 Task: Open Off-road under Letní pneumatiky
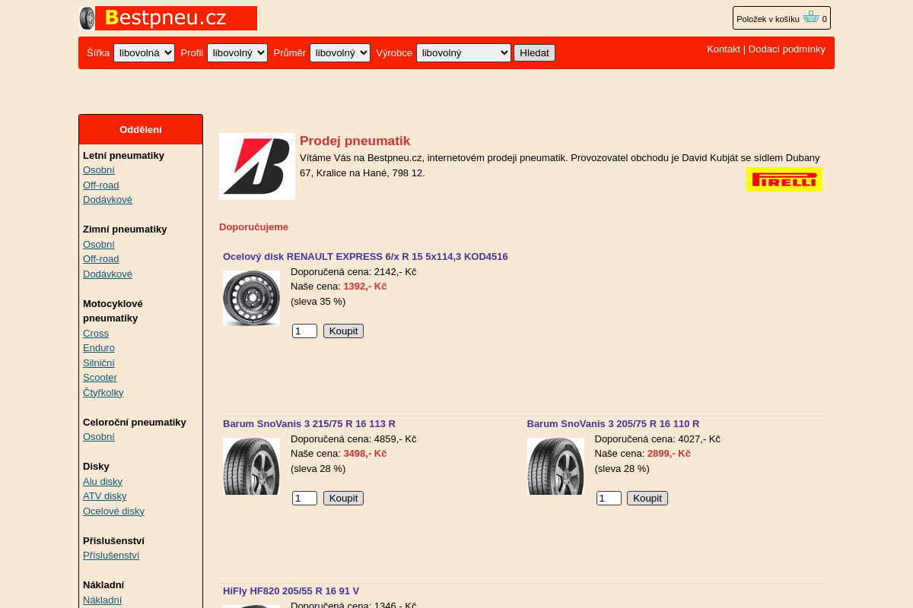[x=101, y=185]
